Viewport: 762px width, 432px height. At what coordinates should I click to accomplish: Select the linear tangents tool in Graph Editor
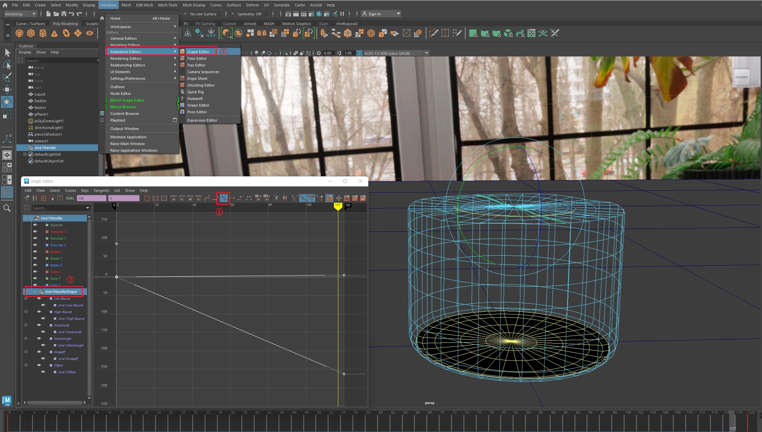pos(223,198)
